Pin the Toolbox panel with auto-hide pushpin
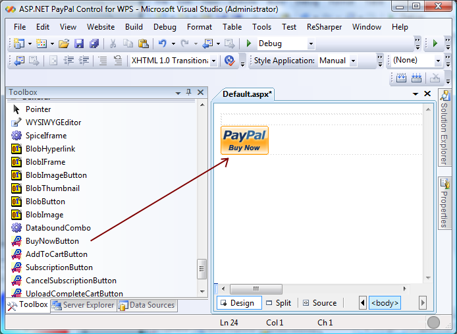 point(188,93)
